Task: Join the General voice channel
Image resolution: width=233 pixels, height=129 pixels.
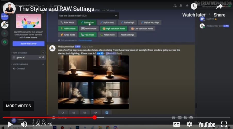Action: [21, 69]
